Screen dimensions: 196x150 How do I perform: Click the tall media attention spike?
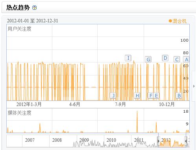point(137,122)
